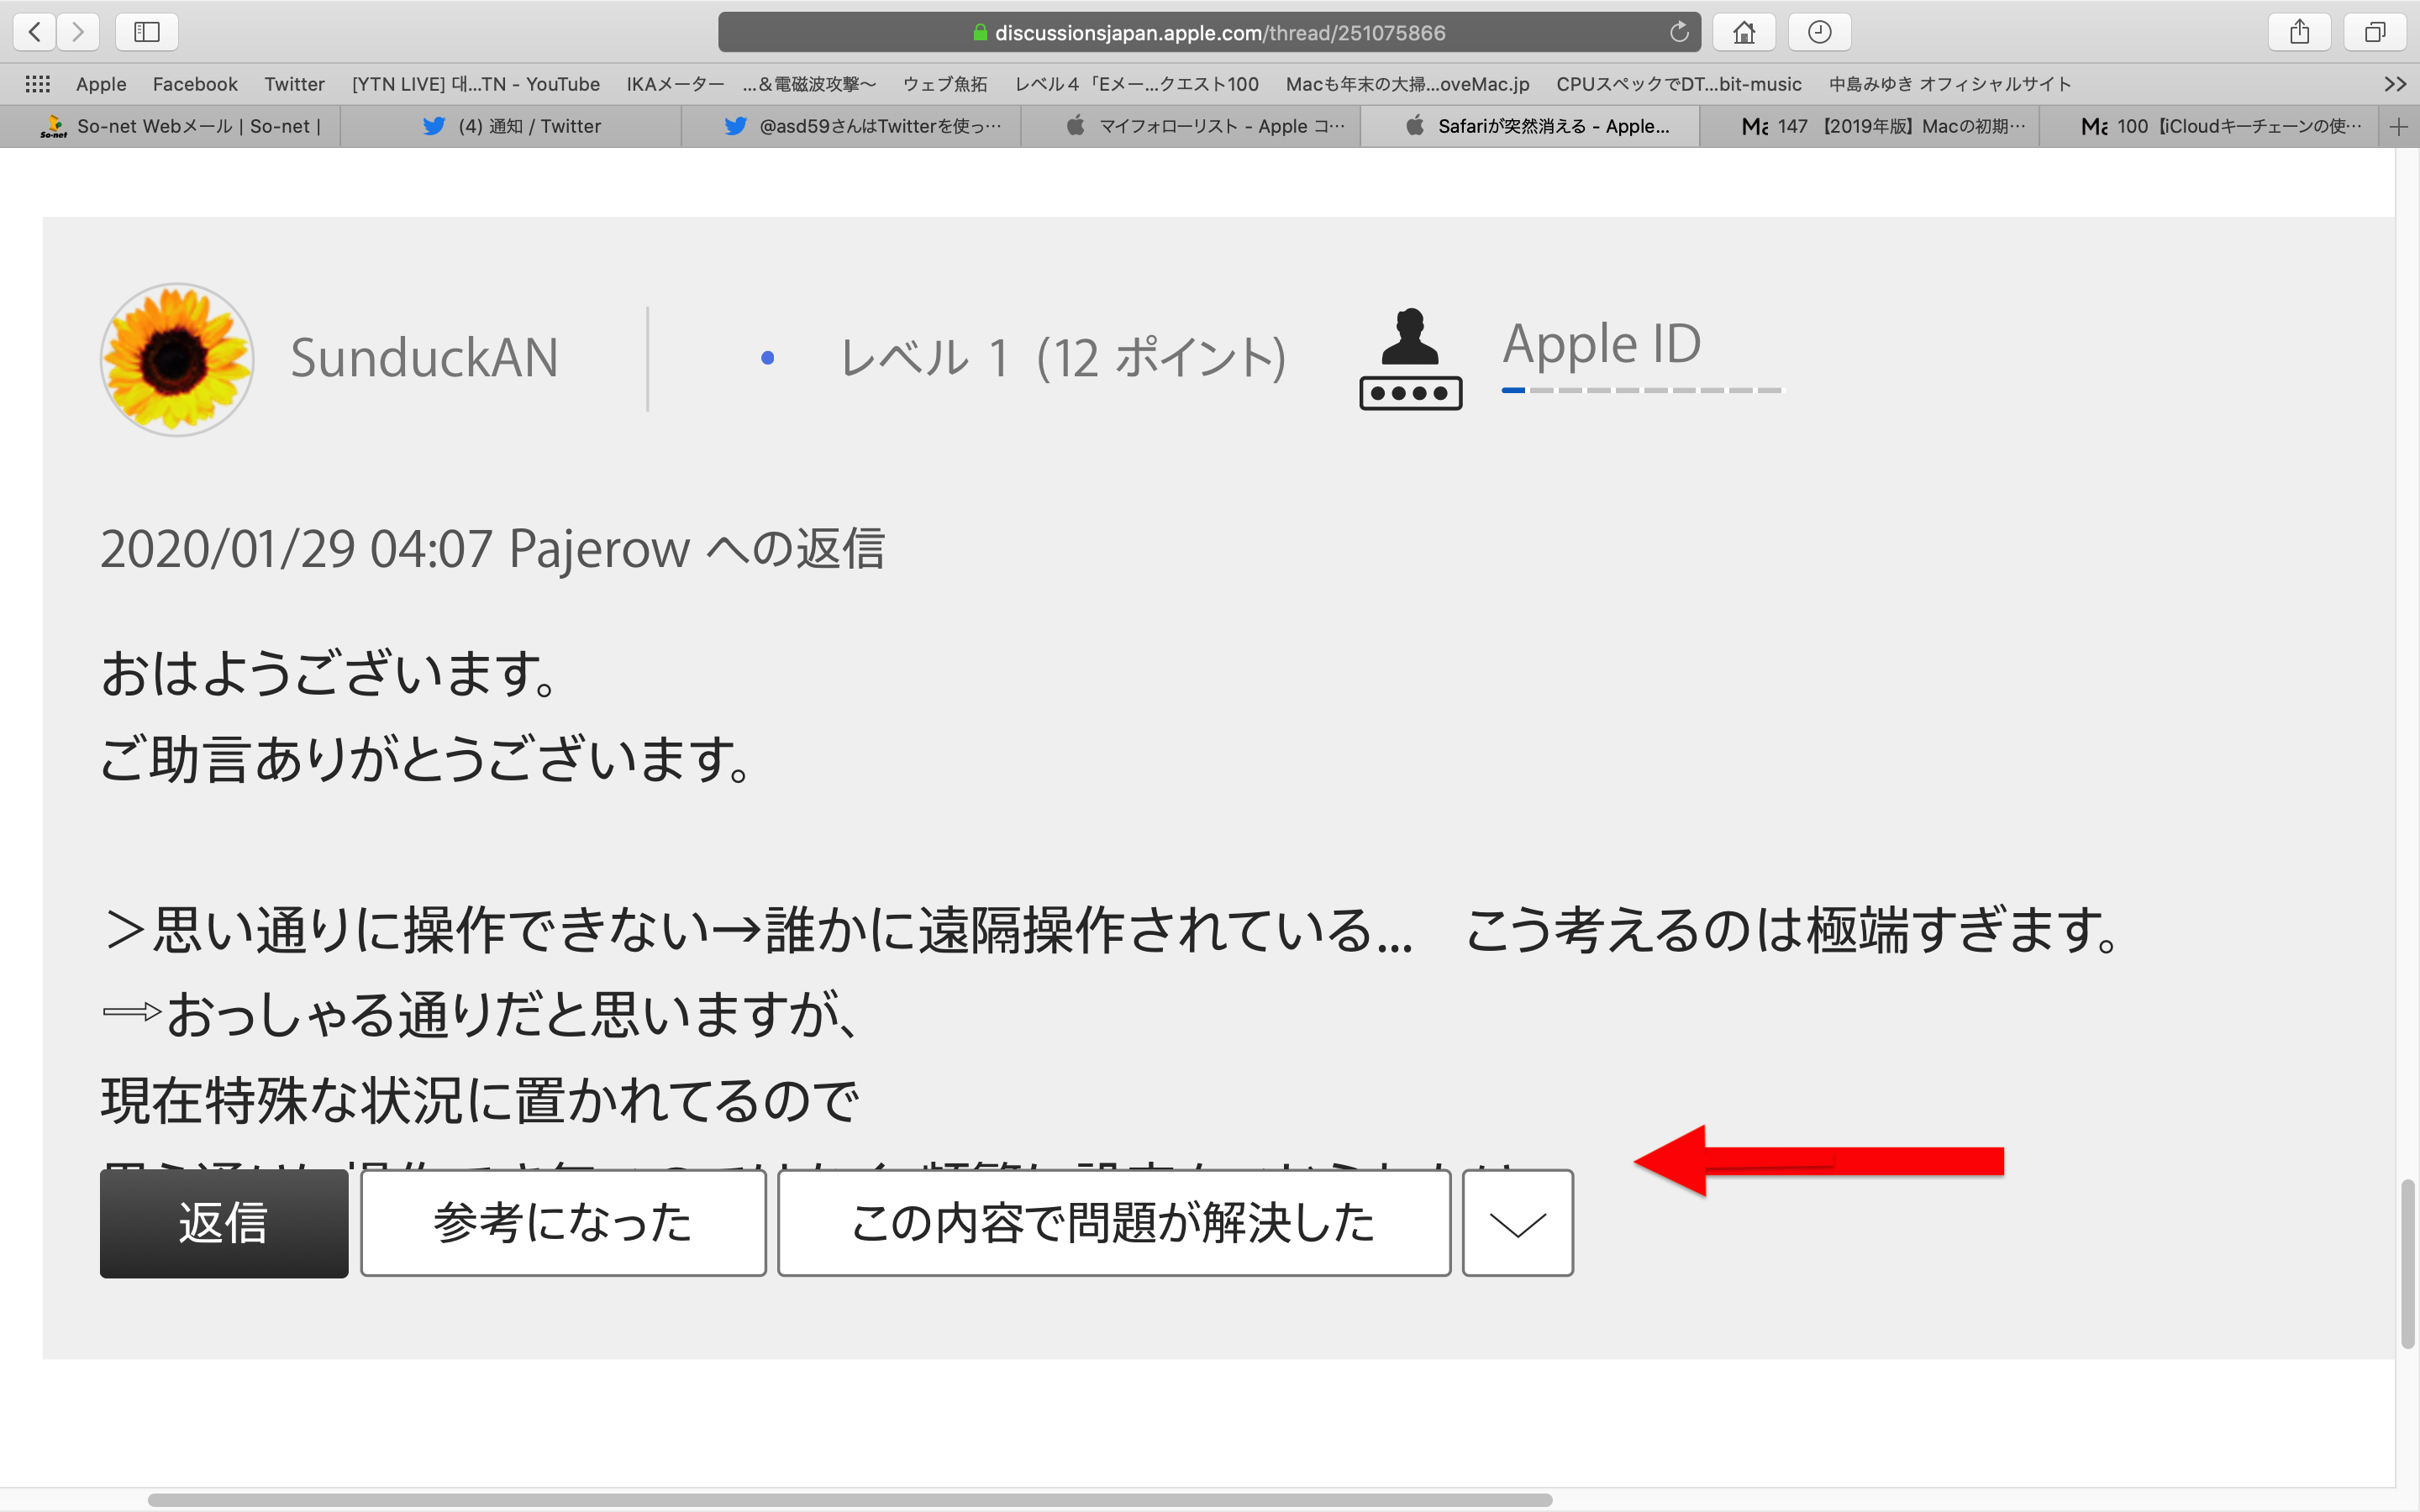Click the Safari back navigation arrow
Viewport: 2420px width, 1512px height.
pyautogui.click(x=35, y=32)
